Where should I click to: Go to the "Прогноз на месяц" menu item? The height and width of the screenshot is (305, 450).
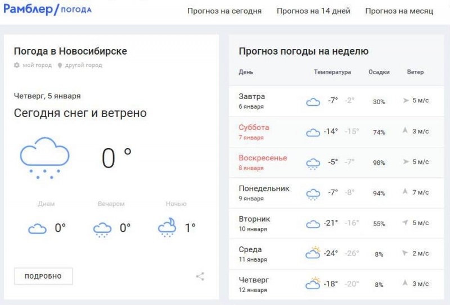[x=399, y=11]
